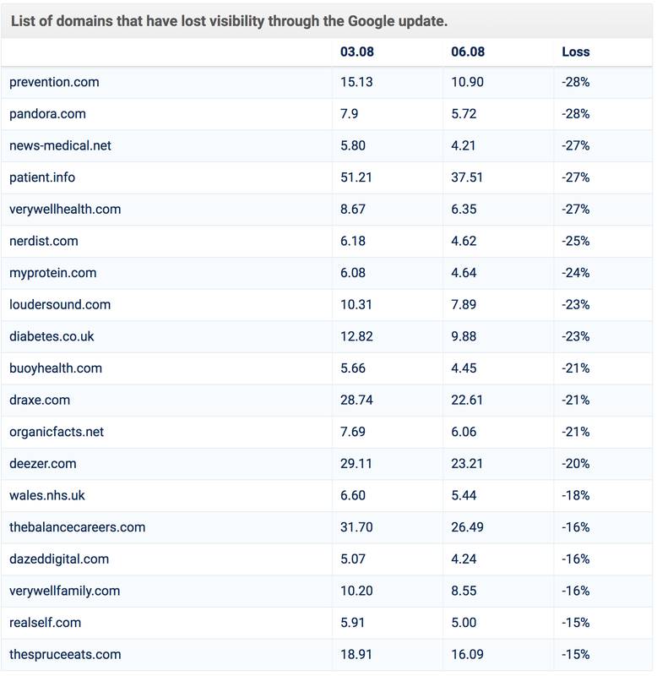The height and width of the screenshot is (676, 657).
Task: Click the wales.nhs.uk domain entry
Action: 47,496
